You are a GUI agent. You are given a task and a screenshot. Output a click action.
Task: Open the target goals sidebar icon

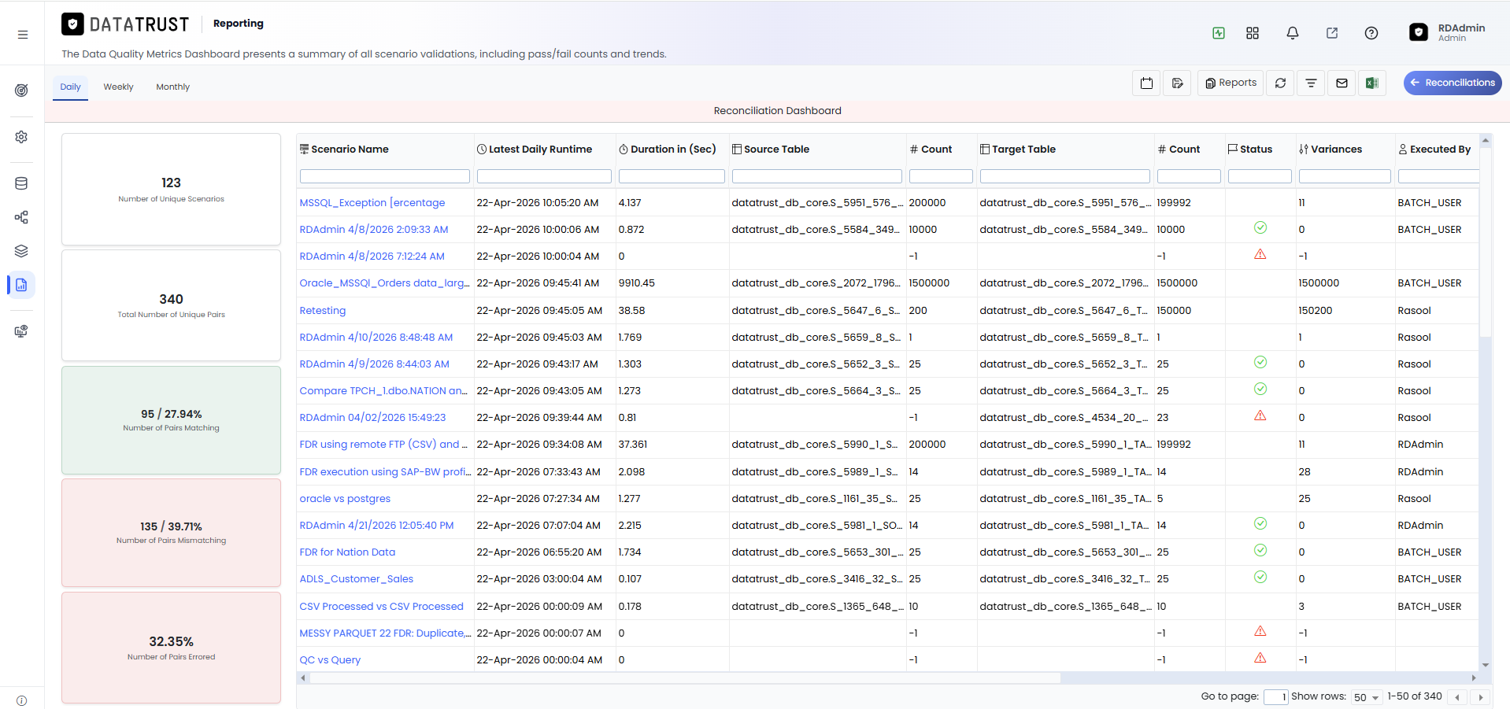pos(21,90)
